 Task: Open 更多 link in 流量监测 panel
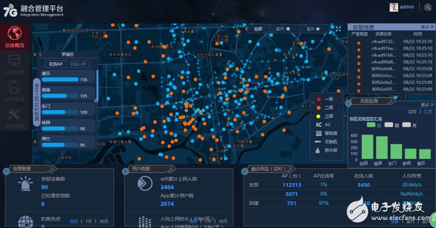[427, 105]
